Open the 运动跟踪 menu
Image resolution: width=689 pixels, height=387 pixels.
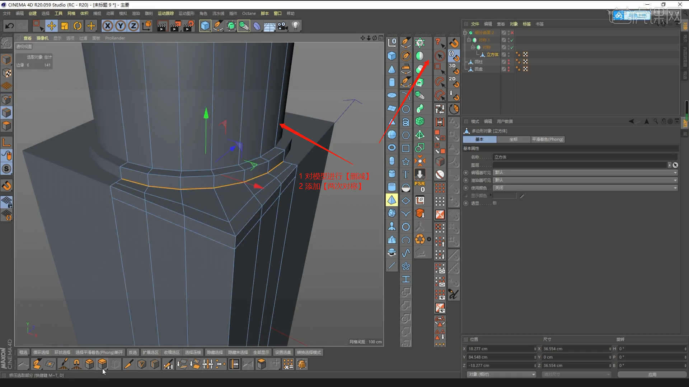coord(166,13)
